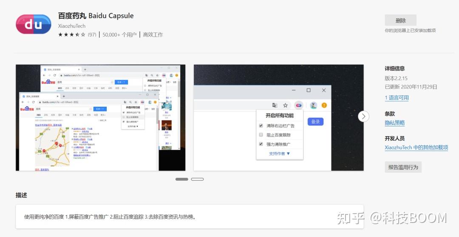Click the 已更新 2020年11月29日 text
The height and width of the screenshot is (237, 459).
tap(411, 87)
